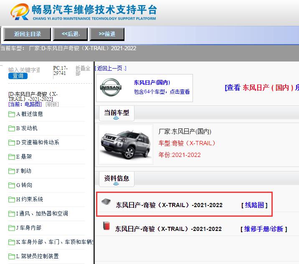Screen dimensions: 299x264
Task: Go back with the <<后退 button
Action: click(x=70, y=34)
